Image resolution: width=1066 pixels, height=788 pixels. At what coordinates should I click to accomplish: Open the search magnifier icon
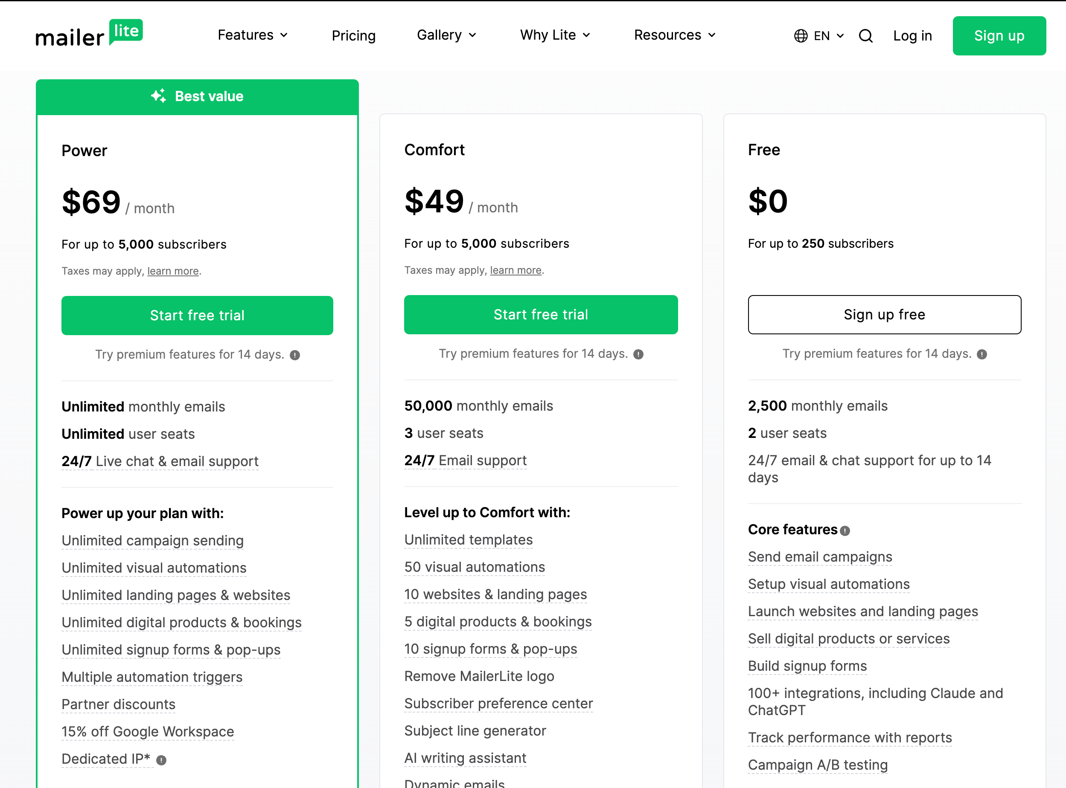pos(865,36)
